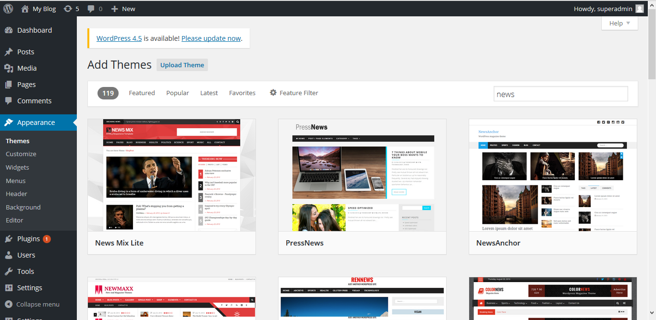The image size is (656, 320).
Task: Click the Users person icon
Action: pyautogui.click(x=9, y=255)
